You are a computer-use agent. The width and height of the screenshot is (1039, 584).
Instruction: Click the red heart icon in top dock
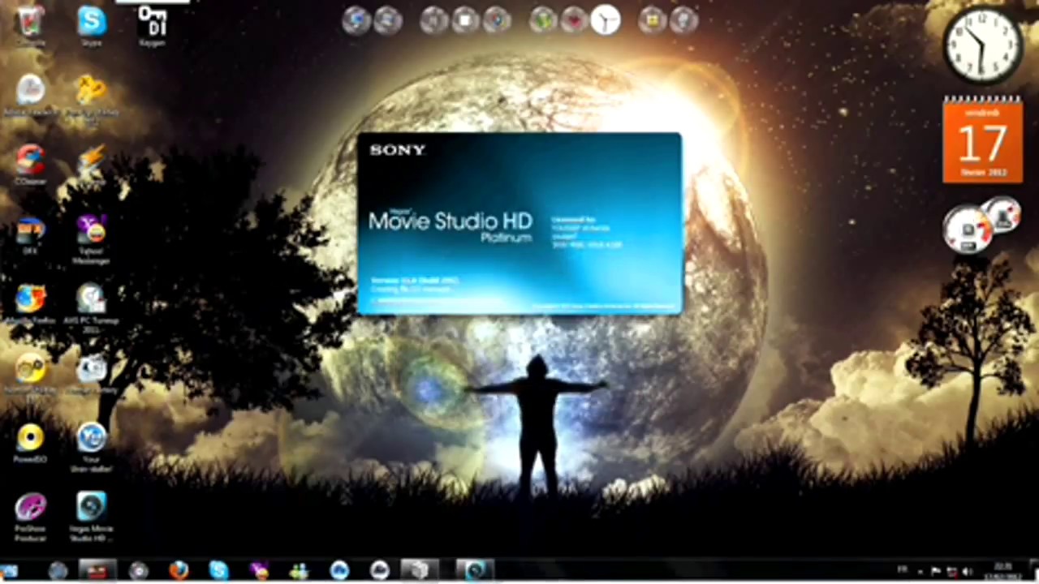574,19
